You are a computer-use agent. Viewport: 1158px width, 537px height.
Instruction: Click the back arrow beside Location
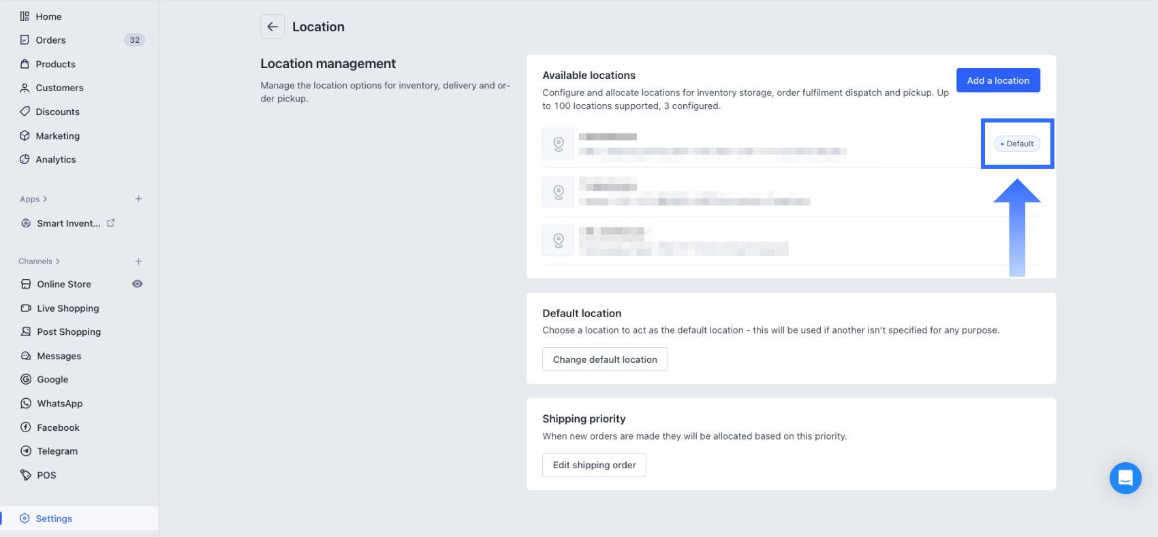coord(272,27)
